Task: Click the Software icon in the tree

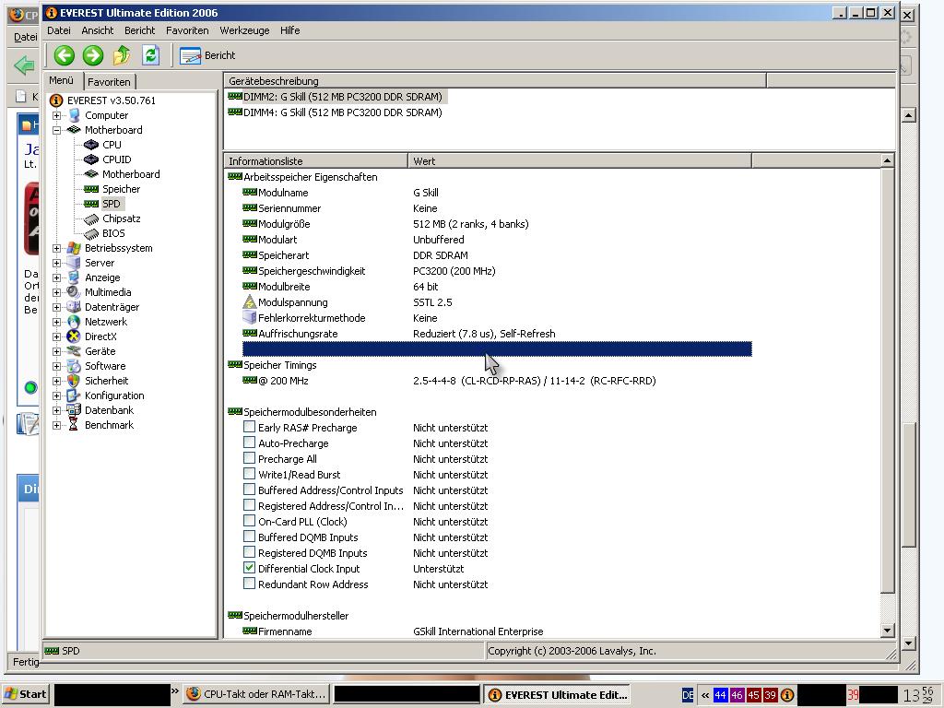Action: point(74,366)
